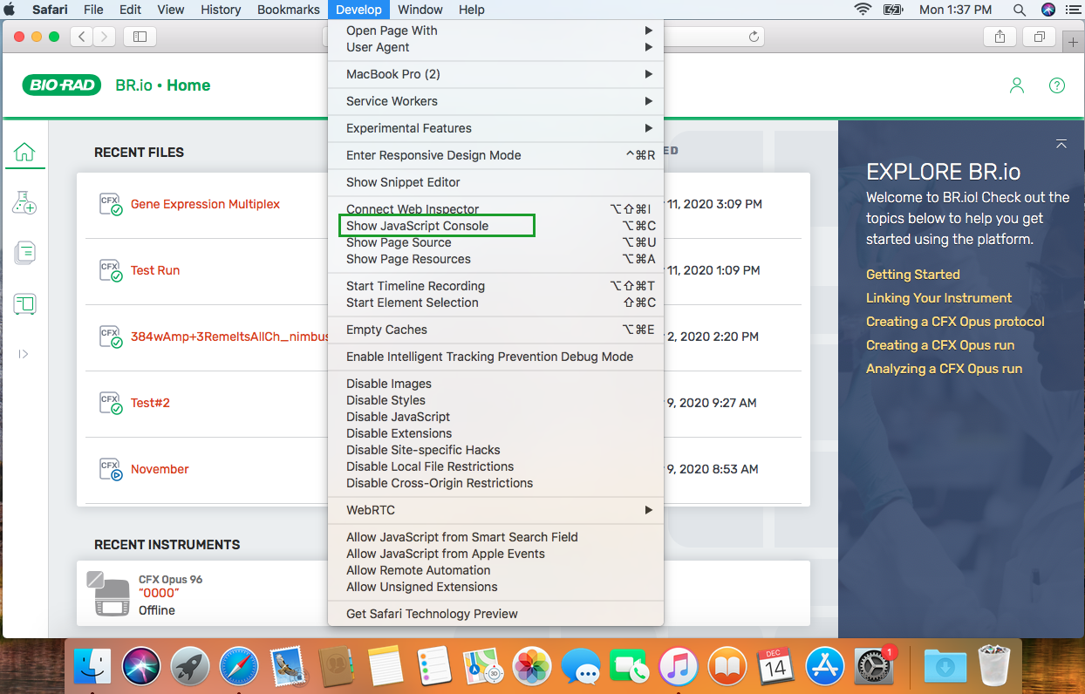Open Creating a CFX Opus protocol topic
This screenshot has height=694, width=1085.
click(955, 321)
